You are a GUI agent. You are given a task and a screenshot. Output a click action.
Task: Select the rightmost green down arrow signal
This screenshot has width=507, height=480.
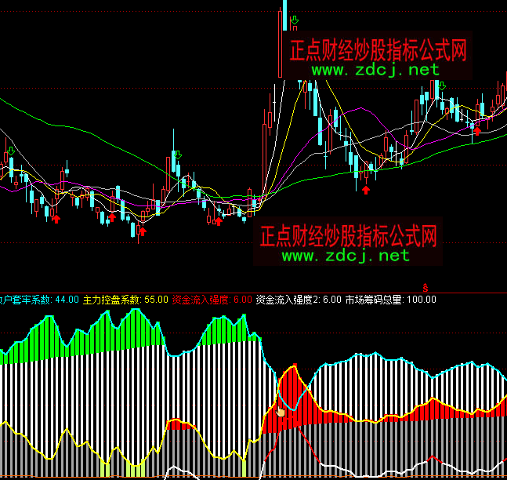click(443, 86)
